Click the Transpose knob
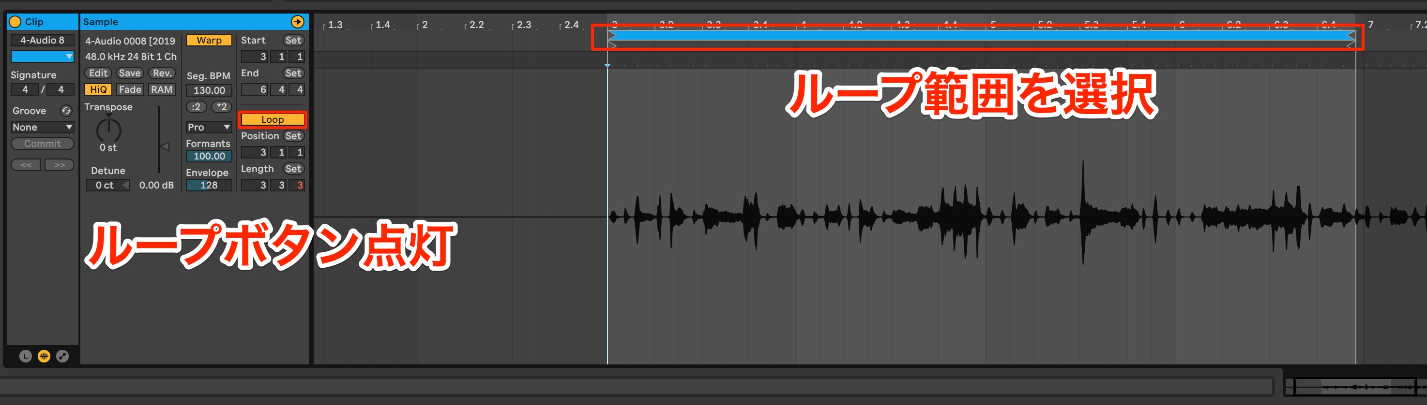 coord(108,130)
